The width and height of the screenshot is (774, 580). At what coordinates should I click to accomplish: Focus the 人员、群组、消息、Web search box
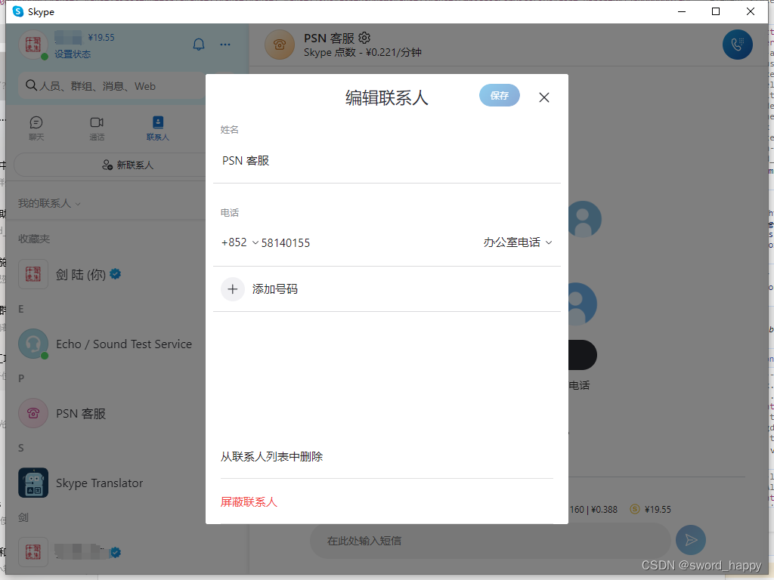coord(112,86)
